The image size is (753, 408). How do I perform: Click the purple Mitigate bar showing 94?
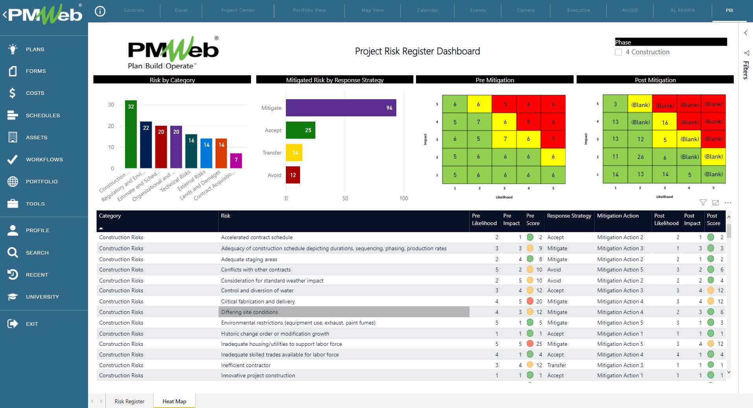[341, 108]
